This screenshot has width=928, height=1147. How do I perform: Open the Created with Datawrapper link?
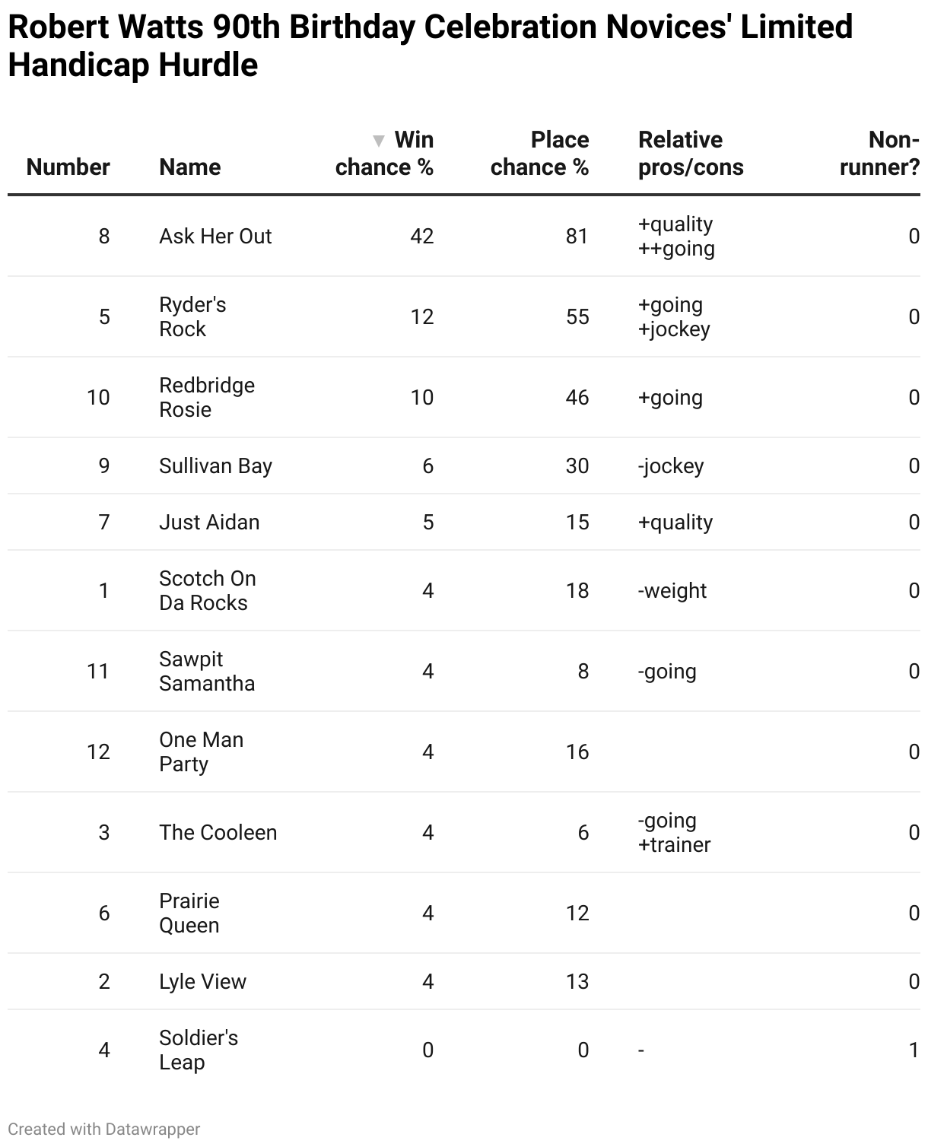pyautogui.click(x=104, y=1130)
